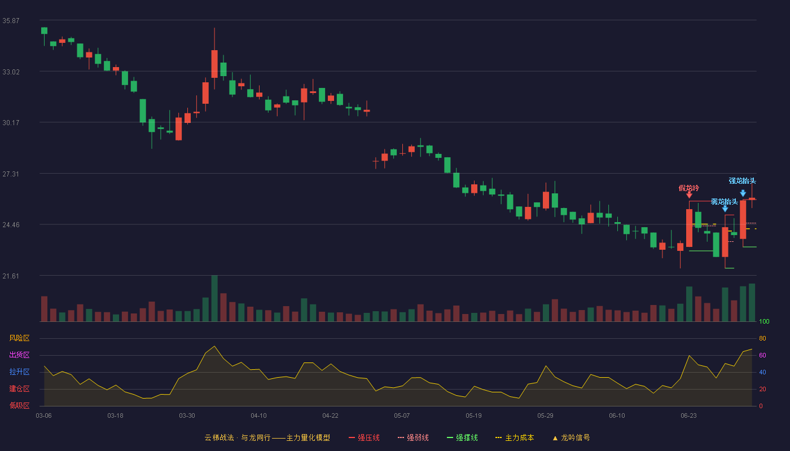Click the green 100 indicator axis value

764,322
